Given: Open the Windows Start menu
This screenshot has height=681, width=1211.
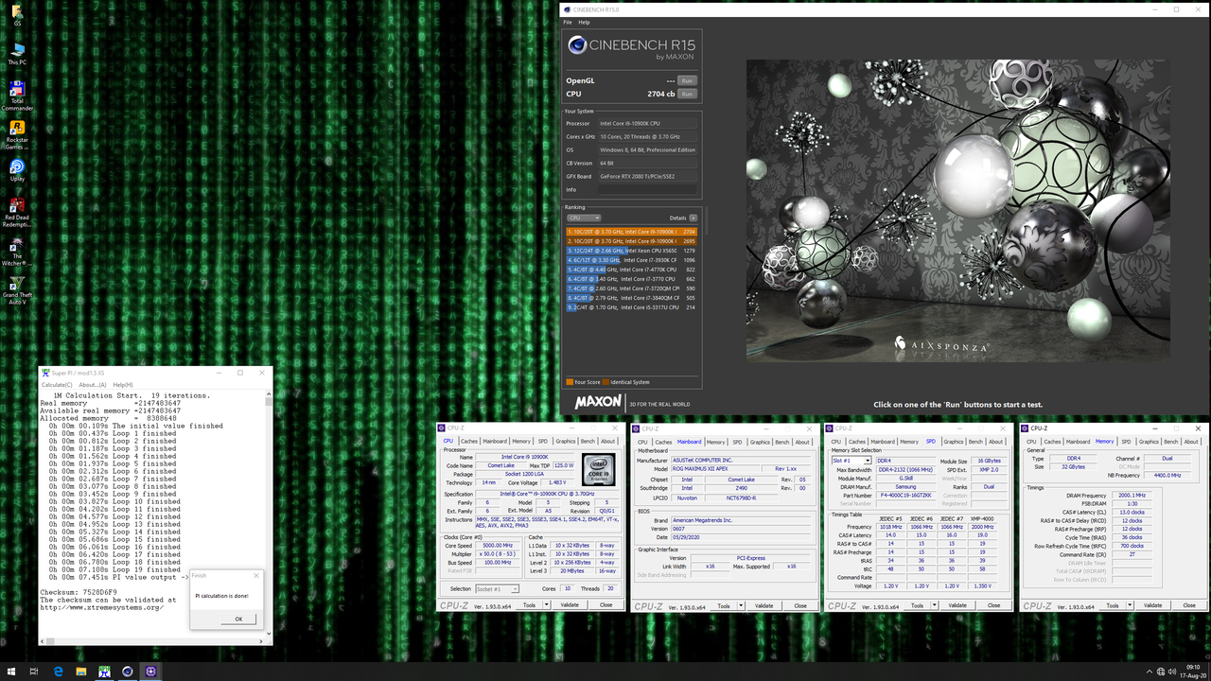Looking at the screenshot, I should 10,672.
